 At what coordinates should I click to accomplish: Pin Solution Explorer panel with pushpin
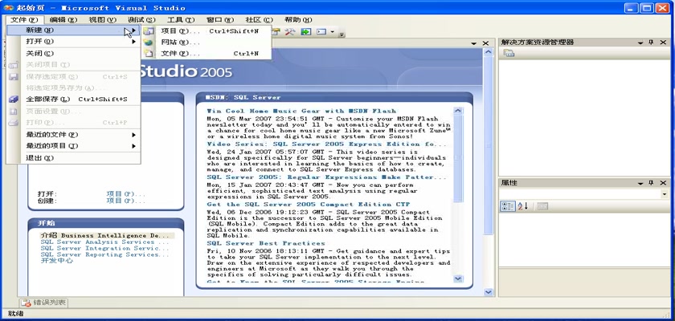[650, 42]
